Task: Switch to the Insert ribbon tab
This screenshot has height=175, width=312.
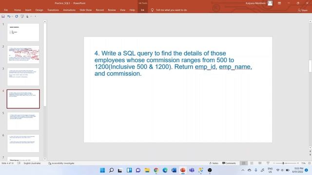Action: tap(28, 10)
